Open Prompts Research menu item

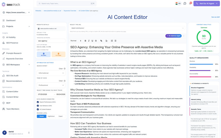click(14, 53)
